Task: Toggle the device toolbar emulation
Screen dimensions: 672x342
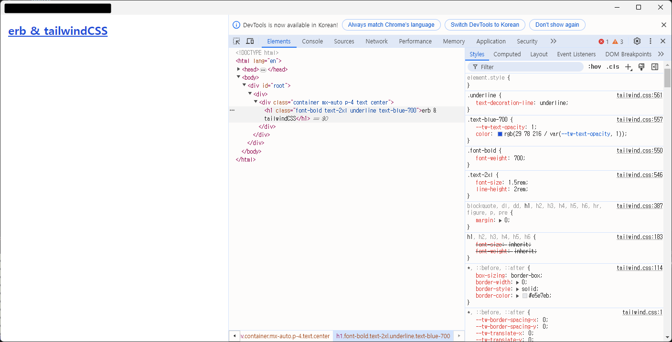Action: (249, 41)
